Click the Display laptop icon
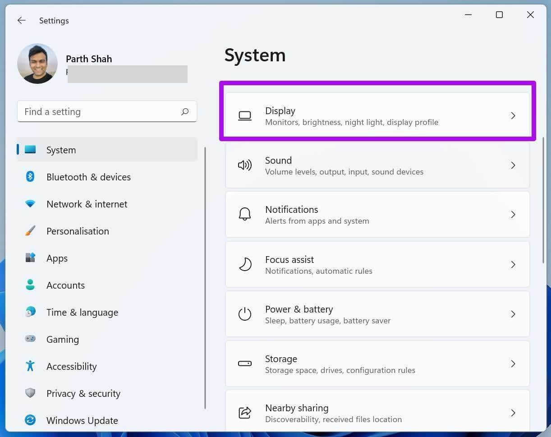The image size is (551, 437). 245,116
